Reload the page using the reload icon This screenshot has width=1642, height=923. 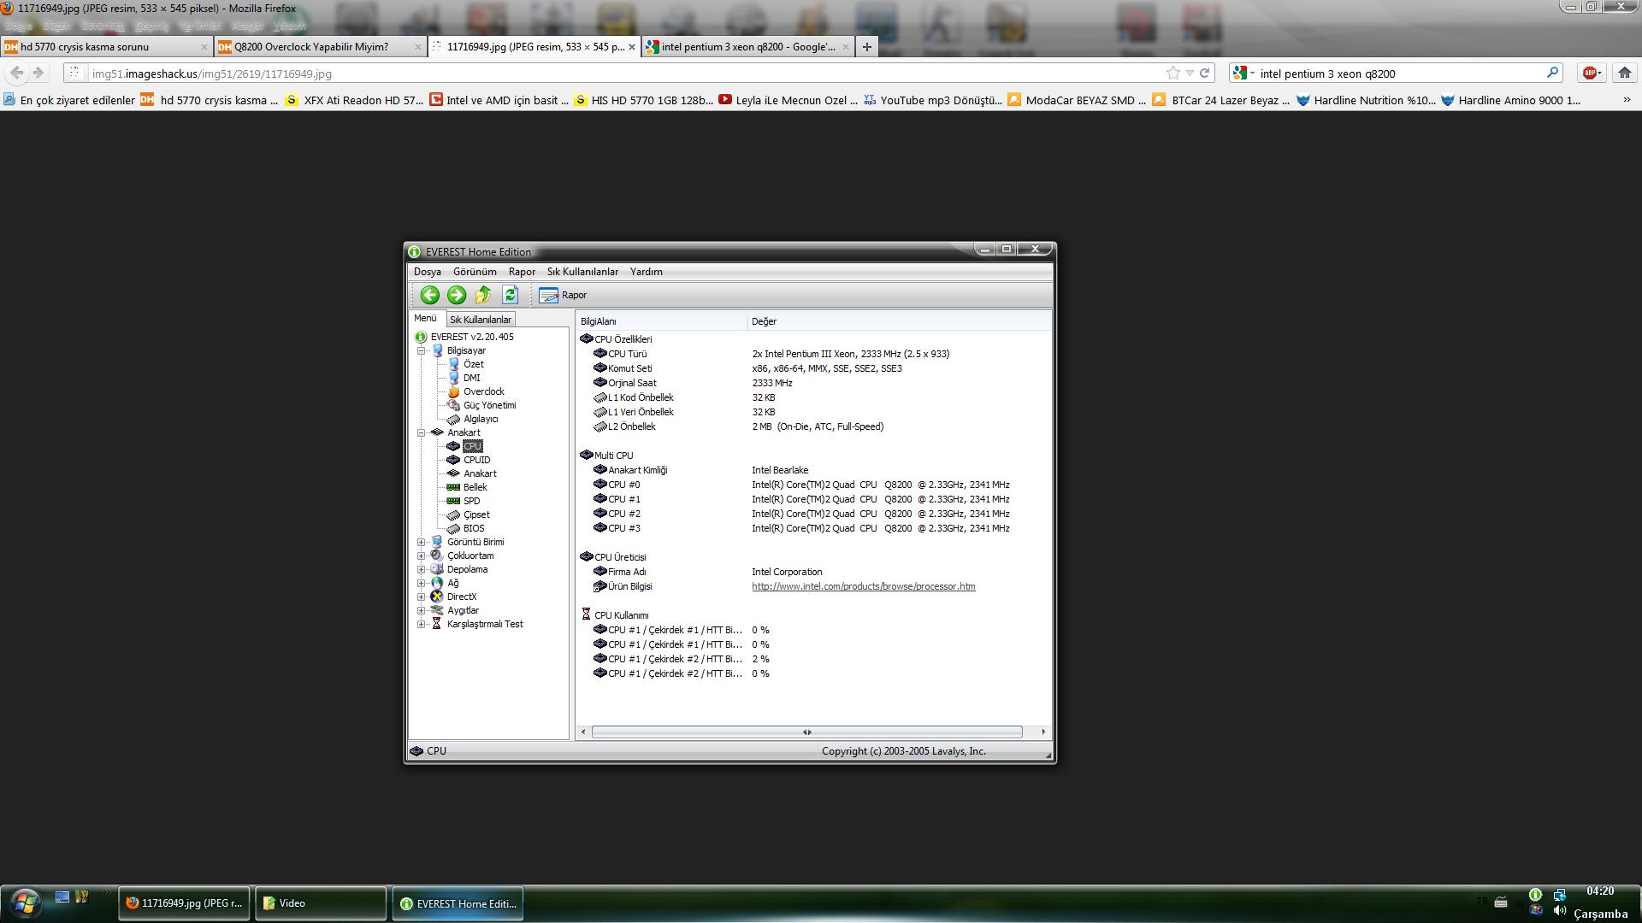coord(1204,73)
